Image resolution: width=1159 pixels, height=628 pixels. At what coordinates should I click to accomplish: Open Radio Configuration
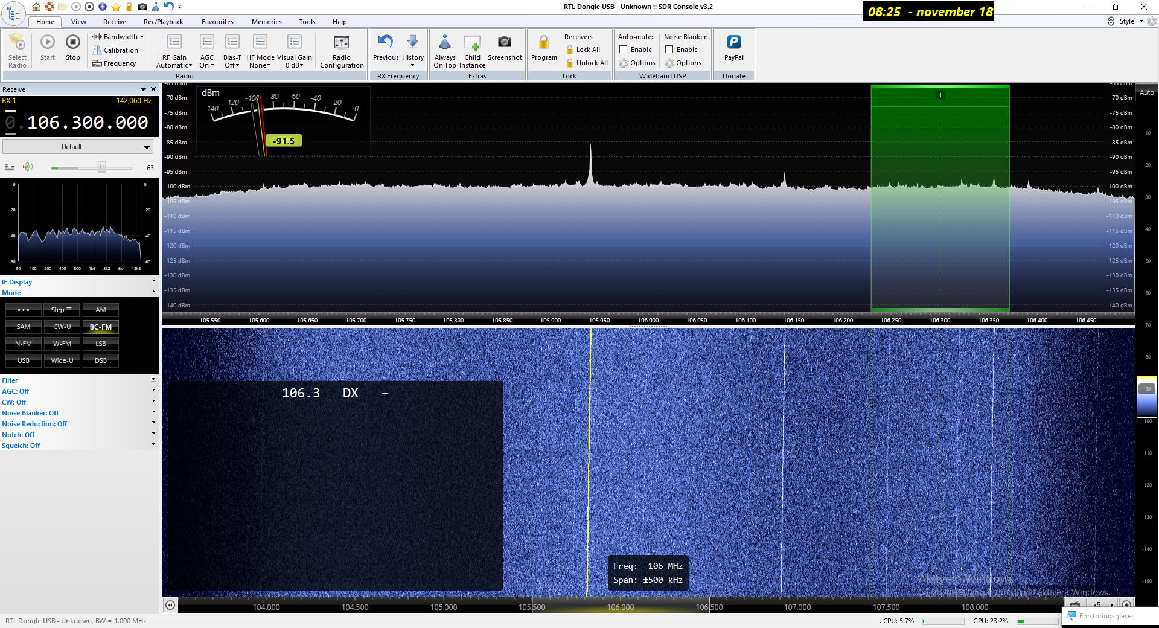[x=342, y=42]
